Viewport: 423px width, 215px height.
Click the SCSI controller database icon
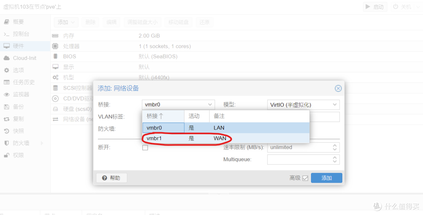(x=55, y=88)
